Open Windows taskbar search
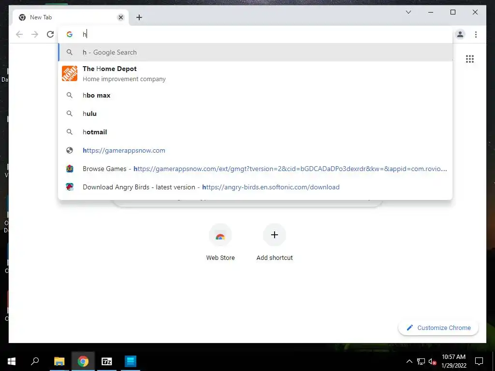 point(35,361)
